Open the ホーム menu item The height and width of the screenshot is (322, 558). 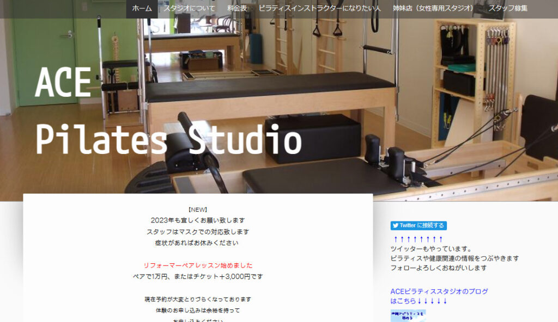coord(142,9)
